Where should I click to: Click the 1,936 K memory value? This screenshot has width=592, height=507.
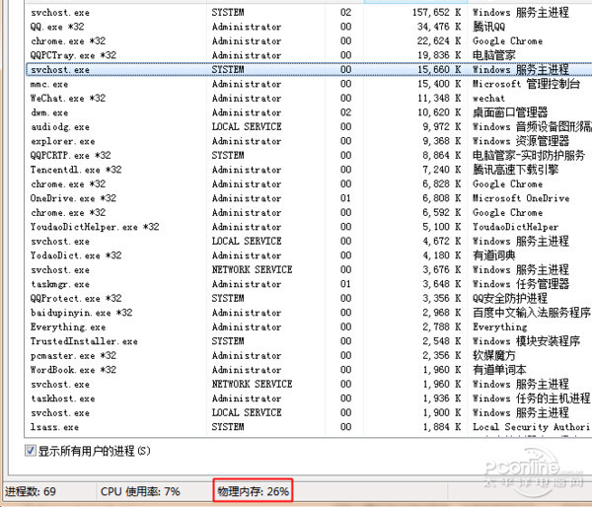(x=442, y=398)
